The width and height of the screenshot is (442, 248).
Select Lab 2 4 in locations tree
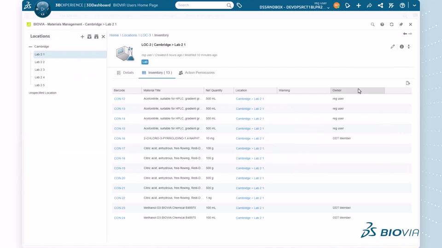[40, 77]
